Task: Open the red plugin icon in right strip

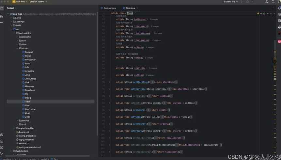Action: [279, 33]
